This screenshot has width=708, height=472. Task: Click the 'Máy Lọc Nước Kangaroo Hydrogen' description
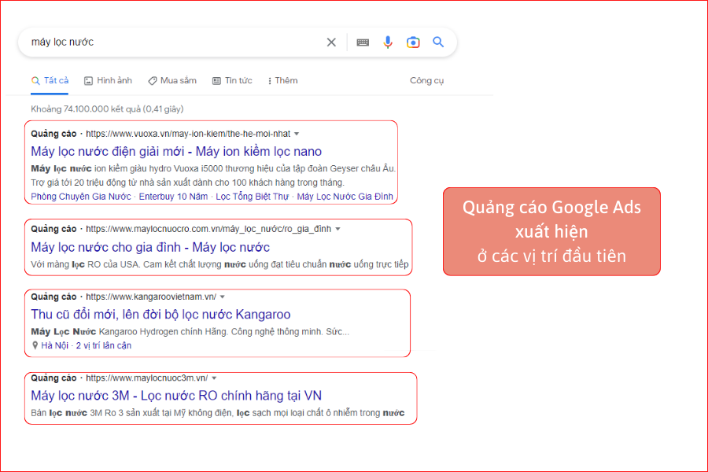click(x=190, y=331)
